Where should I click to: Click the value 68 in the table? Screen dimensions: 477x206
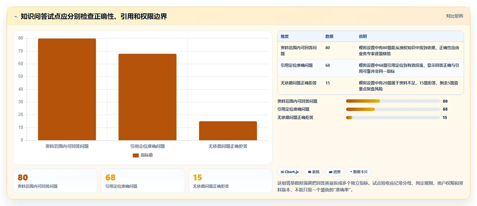(x=327, y=65)
